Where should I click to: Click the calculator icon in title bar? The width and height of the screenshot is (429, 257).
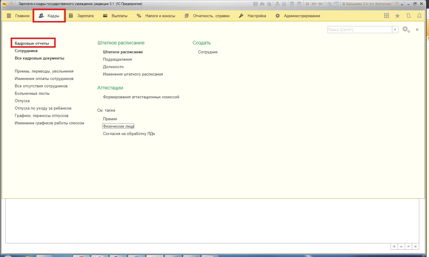tap(292, 4)
